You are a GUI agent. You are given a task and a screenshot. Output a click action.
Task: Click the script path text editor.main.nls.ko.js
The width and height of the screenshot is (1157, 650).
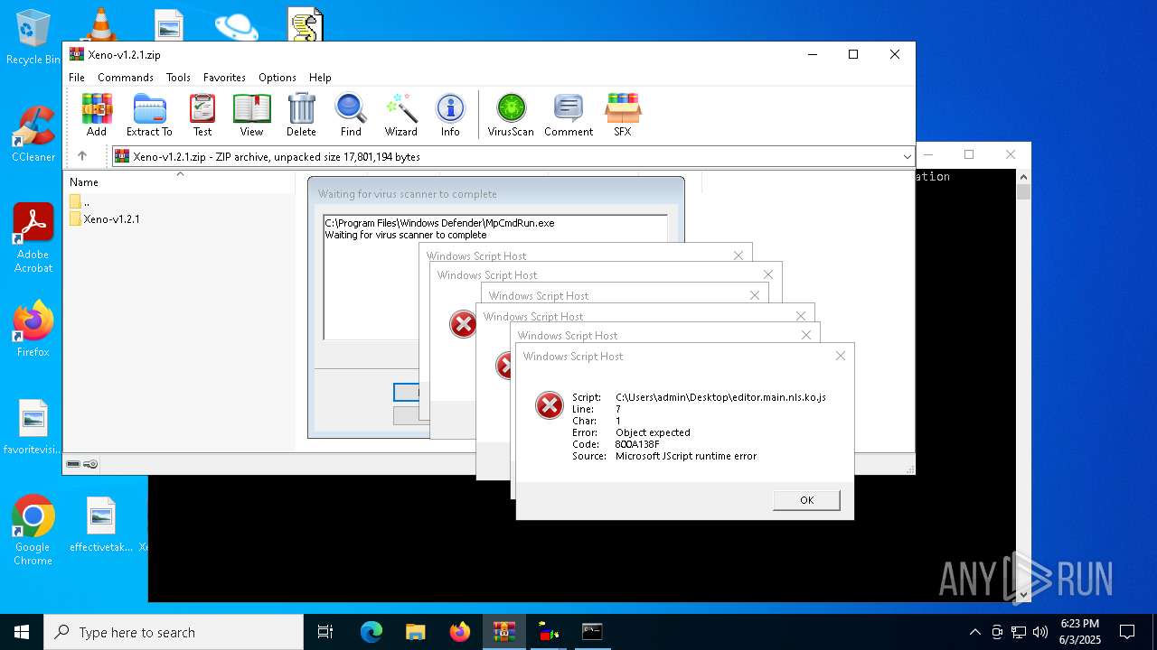click(x=720, y=397)
